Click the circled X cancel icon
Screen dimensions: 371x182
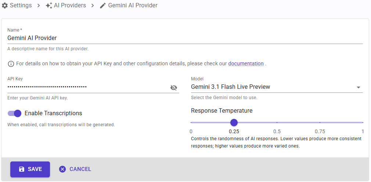pos(62,169)
